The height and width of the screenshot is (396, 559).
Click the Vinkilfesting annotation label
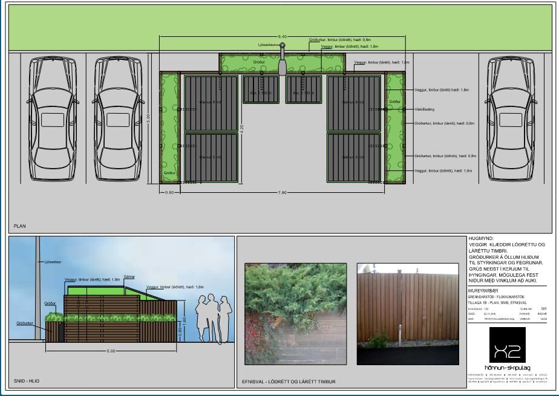pyautogui.click(x=425, y=109)
